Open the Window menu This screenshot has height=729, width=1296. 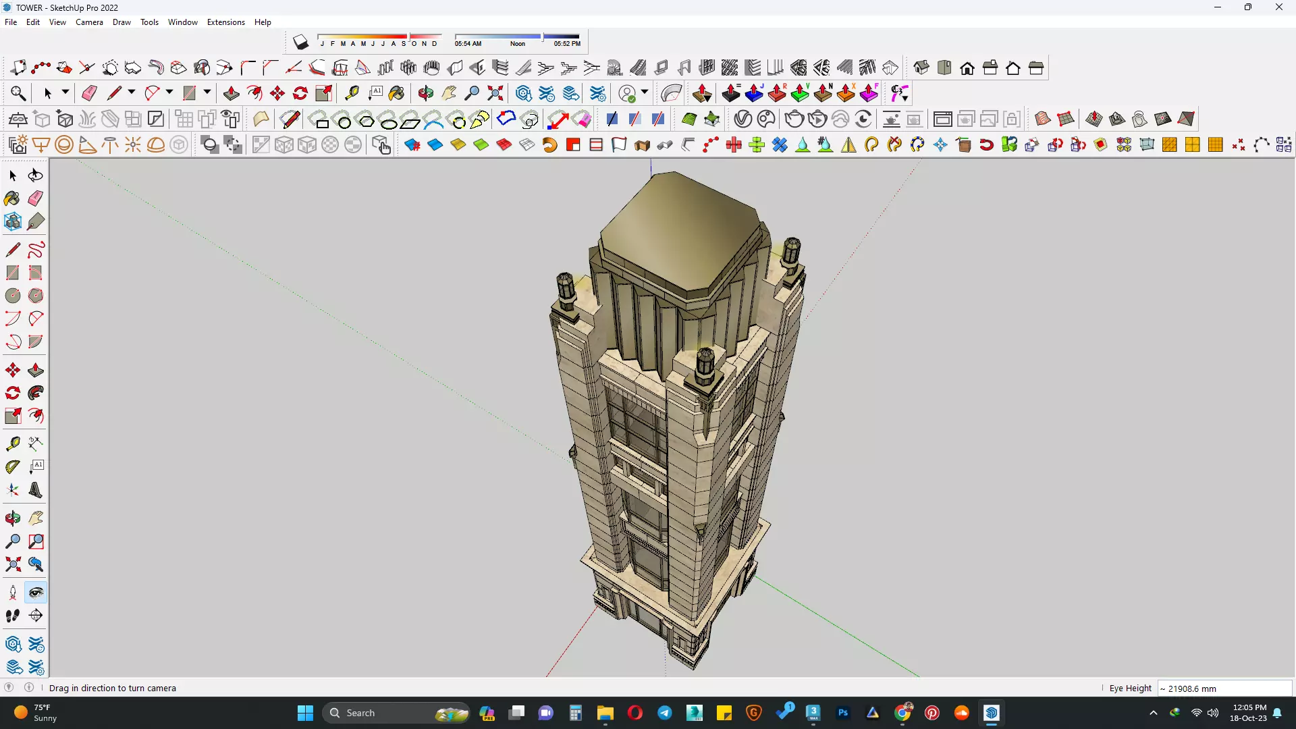tap(183, 22)
